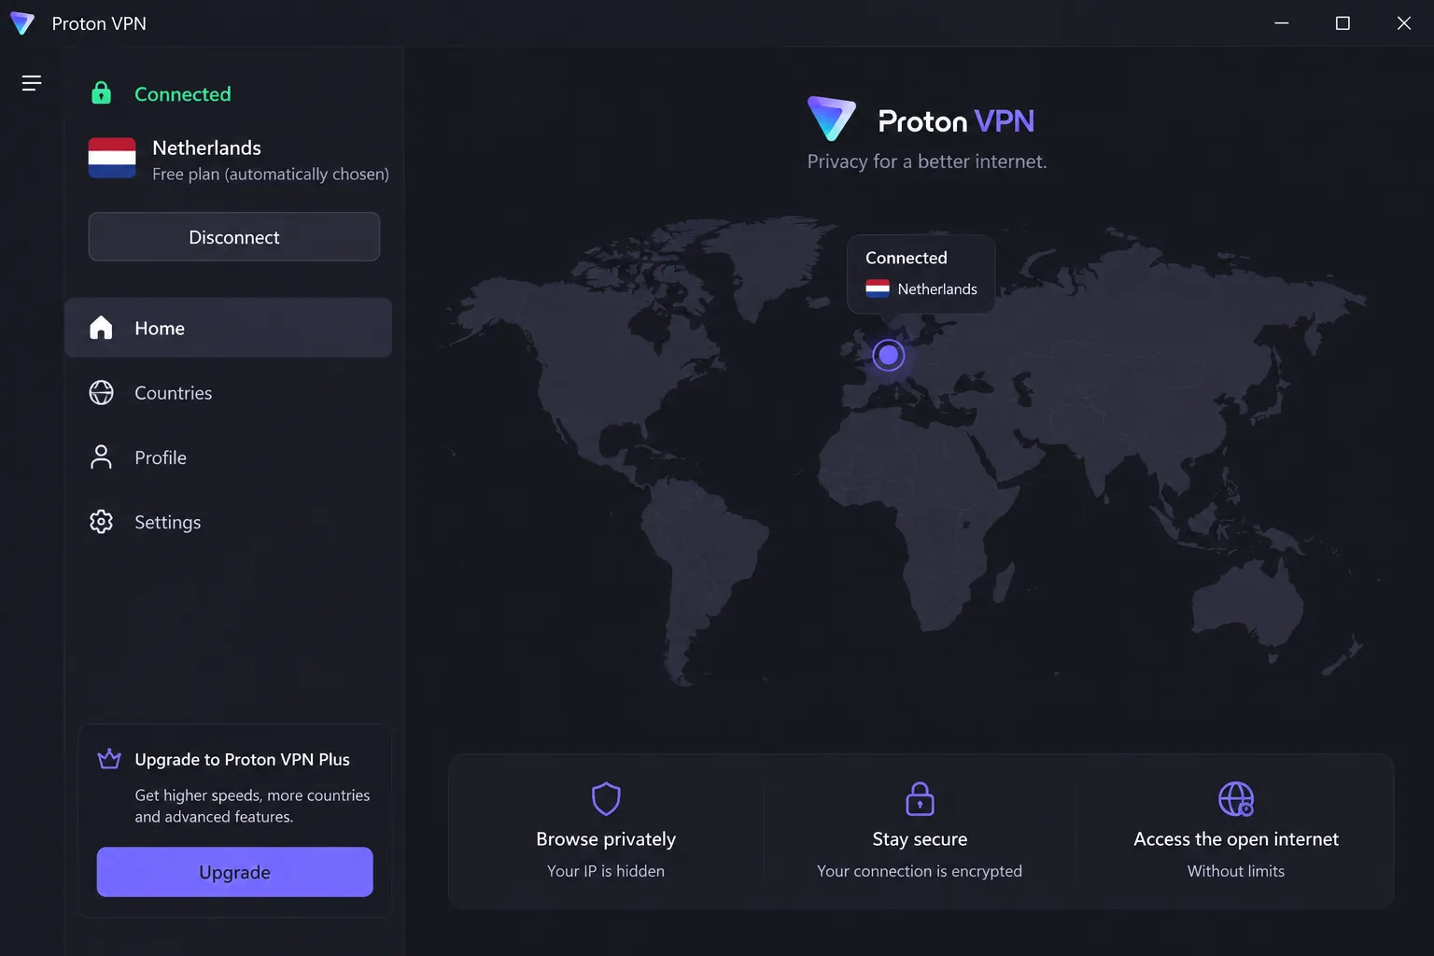
Task: Click the 'Upgrade to Proton VPN Plus' heading
Action: click(243, 760)
